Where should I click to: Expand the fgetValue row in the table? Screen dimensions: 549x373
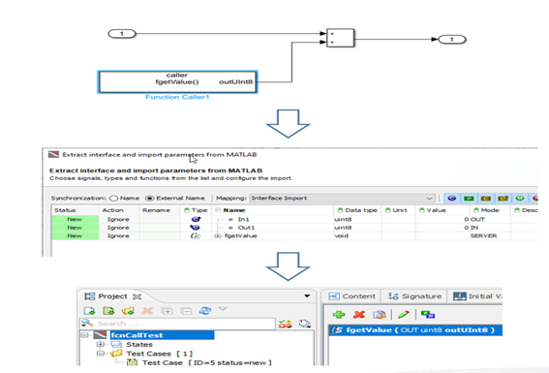pyautogui.click(x=218, y=236)
